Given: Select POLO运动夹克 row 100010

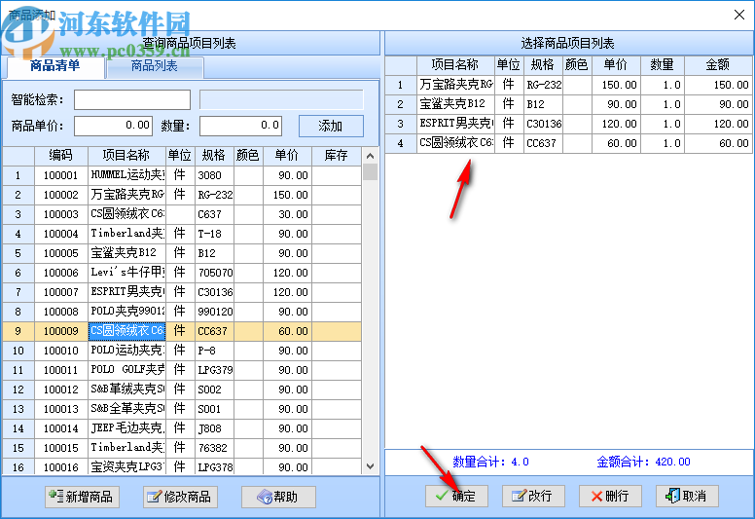Looking at the screenshot, I should [x=182, y=351].
